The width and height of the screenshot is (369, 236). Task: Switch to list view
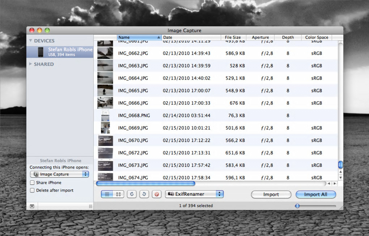coord(107,194)
